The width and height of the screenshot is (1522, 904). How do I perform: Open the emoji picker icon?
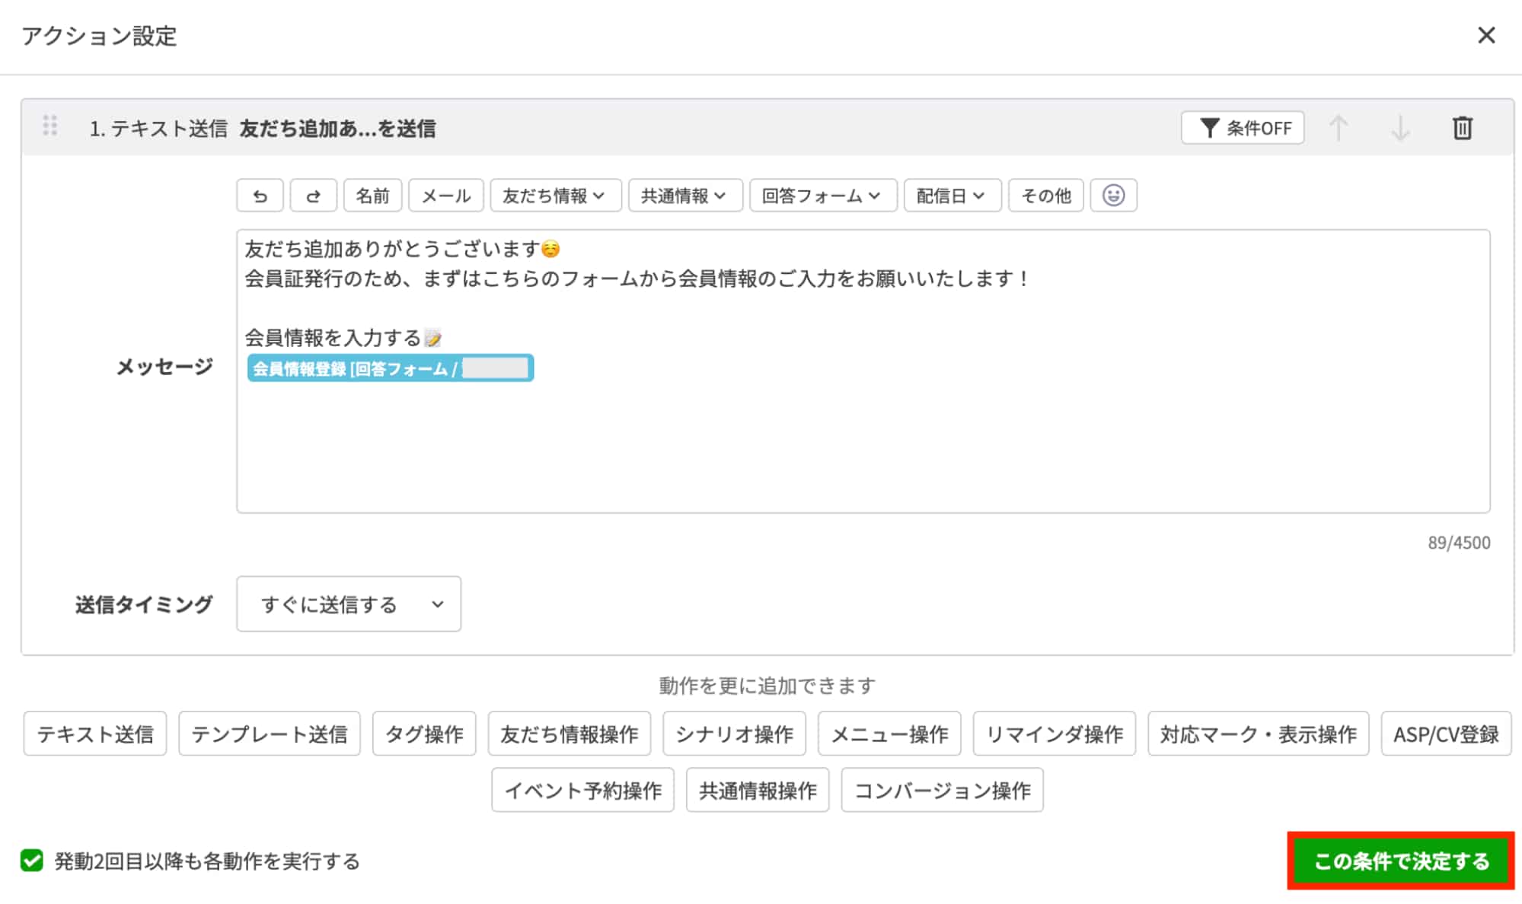pos(1114,196)
